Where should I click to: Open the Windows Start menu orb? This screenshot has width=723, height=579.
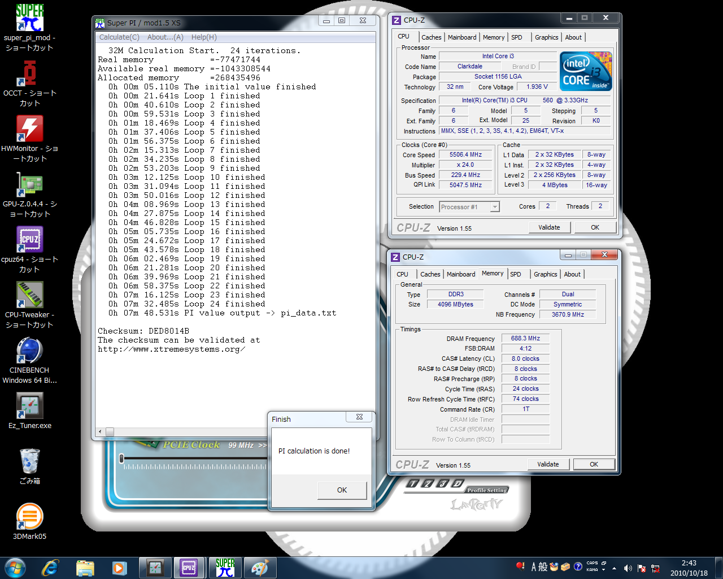15,568
